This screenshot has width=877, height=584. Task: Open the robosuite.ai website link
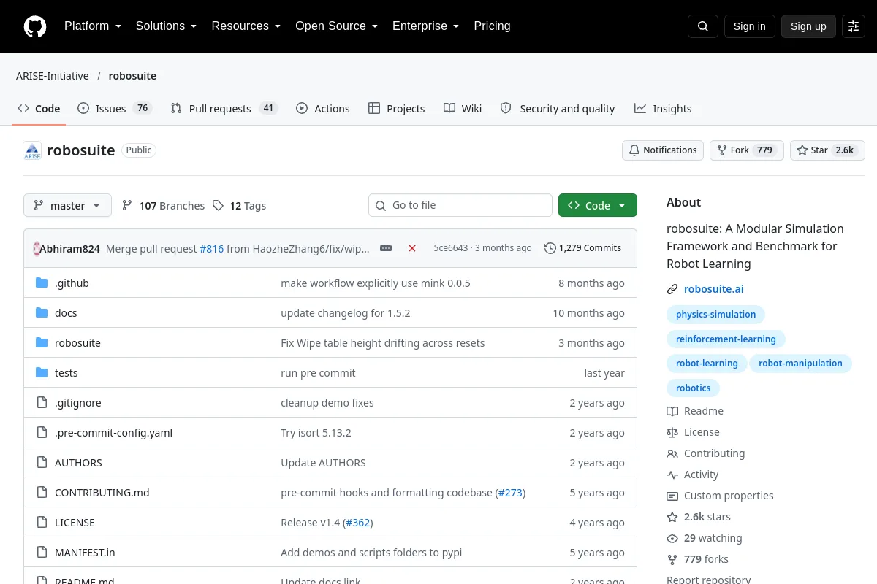tap(714, 289)
